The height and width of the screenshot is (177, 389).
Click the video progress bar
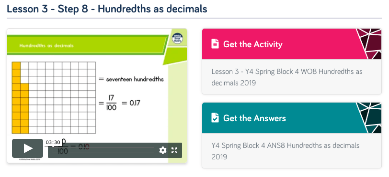click(103, 150)
